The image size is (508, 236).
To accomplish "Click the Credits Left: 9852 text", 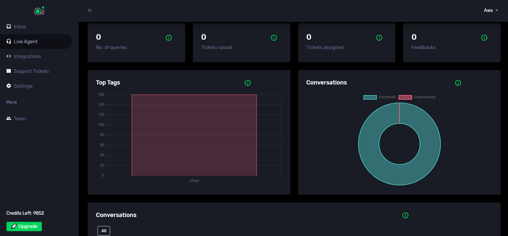I will (x=25, y=213).
